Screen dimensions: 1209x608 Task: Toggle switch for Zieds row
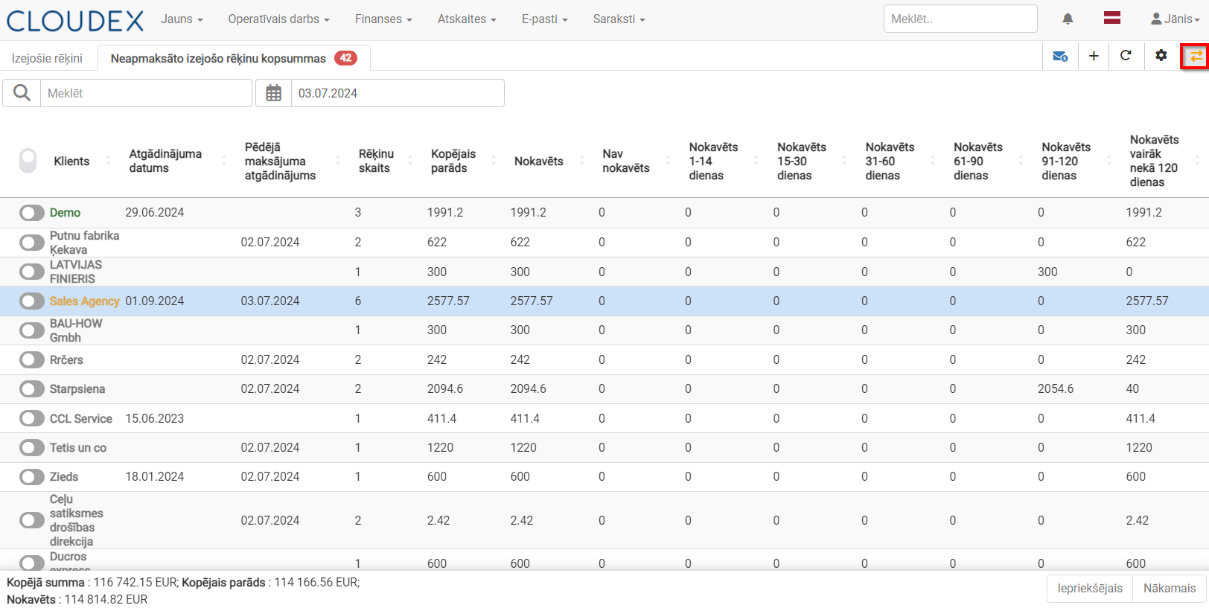click(32, 476)
